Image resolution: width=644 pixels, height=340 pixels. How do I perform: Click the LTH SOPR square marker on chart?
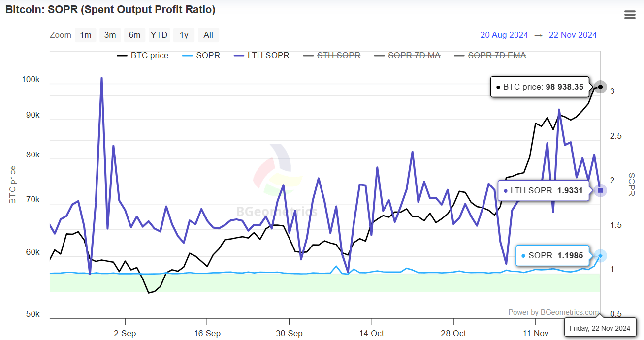click(600, 190)
